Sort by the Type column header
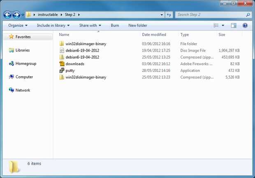Image resolution: width=255 pixels, height=178 pixels. tap(185, 34)
